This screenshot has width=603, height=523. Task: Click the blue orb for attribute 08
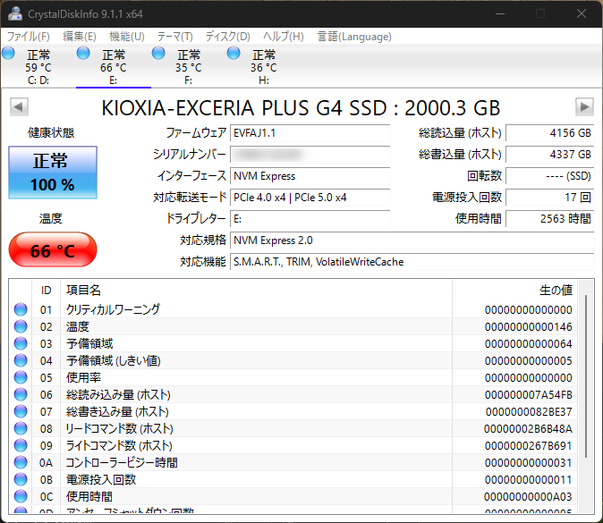click(21, 428)
